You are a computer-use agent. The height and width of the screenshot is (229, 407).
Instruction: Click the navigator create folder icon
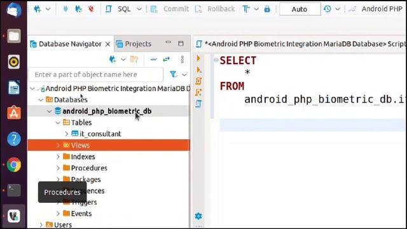pos(134,59)
